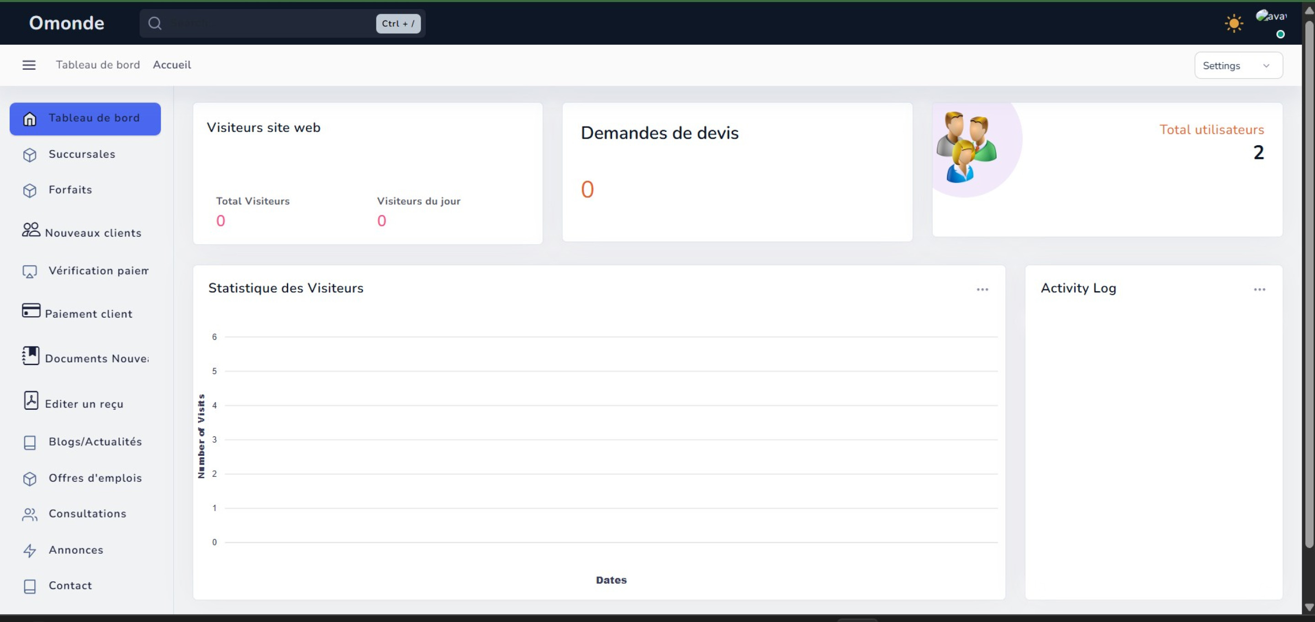Select Succursales in the sidebar

click(x=82, y=154)
